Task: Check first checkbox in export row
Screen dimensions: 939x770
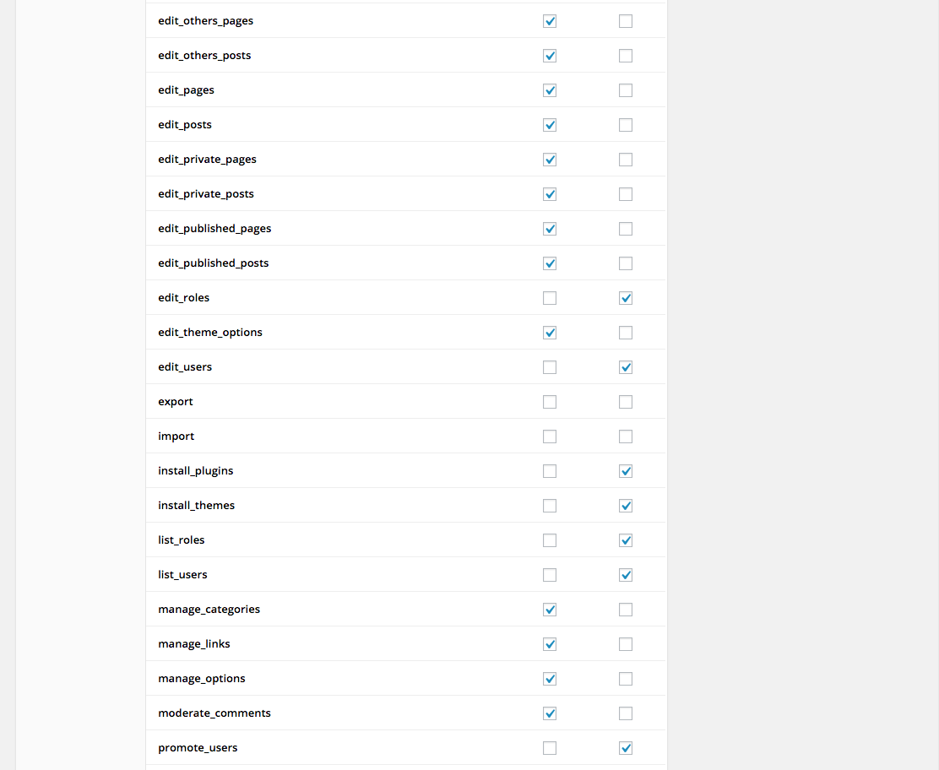Action: (549, 402)
